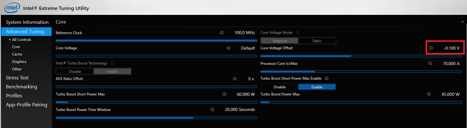The width and height of the screenshot is (467, 128).
Task: Open info icon for Core Voltage
Action: tap(228, 48)
